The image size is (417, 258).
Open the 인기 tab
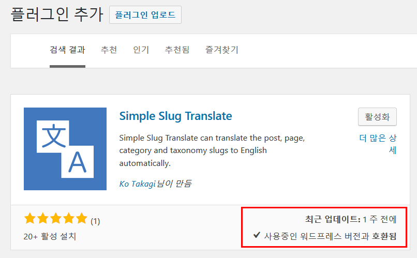tap(141, 50)
